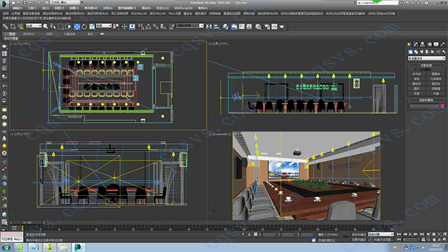Click the Render teapot icon

pos(282,26)
